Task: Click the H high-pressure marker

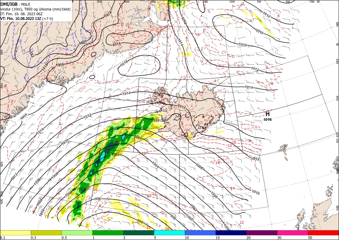Action: 267,114
